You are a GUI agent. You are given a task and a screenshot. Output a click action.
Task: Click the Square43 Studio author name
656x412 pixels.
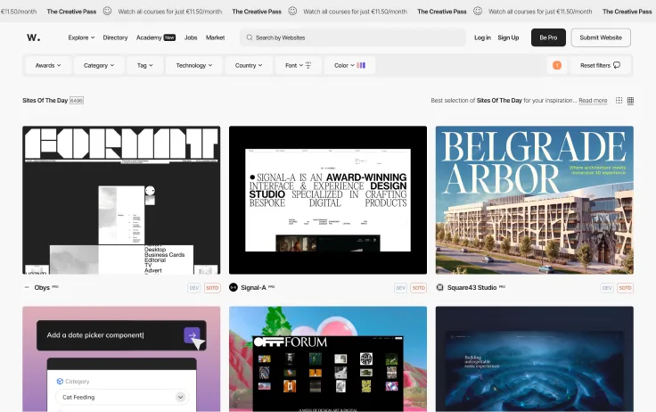(471, 288)
